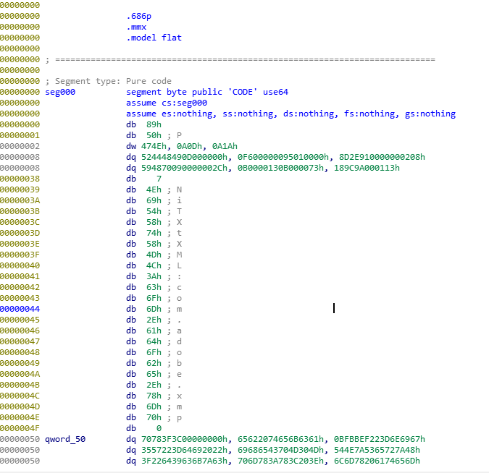Image resolution: width=489 pixels, height=473 pixels.
Task: Click address 0000003E
Action: pyautogui.click(x=20, y=244)
